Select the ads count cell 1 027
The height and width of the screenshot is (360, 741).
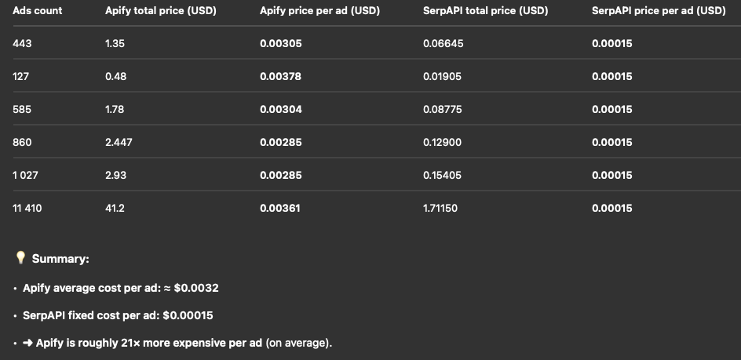[x=26, y=176]
